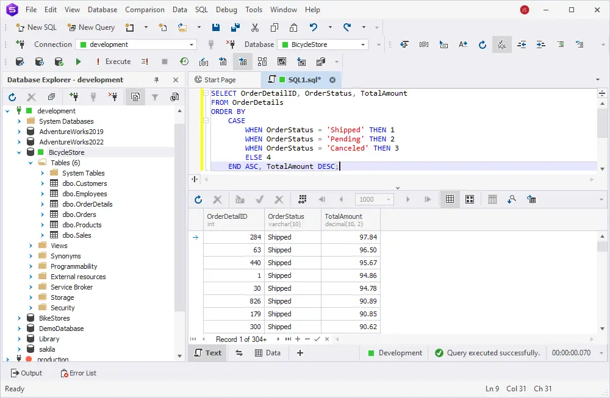The image size is (610, 398).
Task: Toggle the Grid view button in results
Action: click(450, 199)
